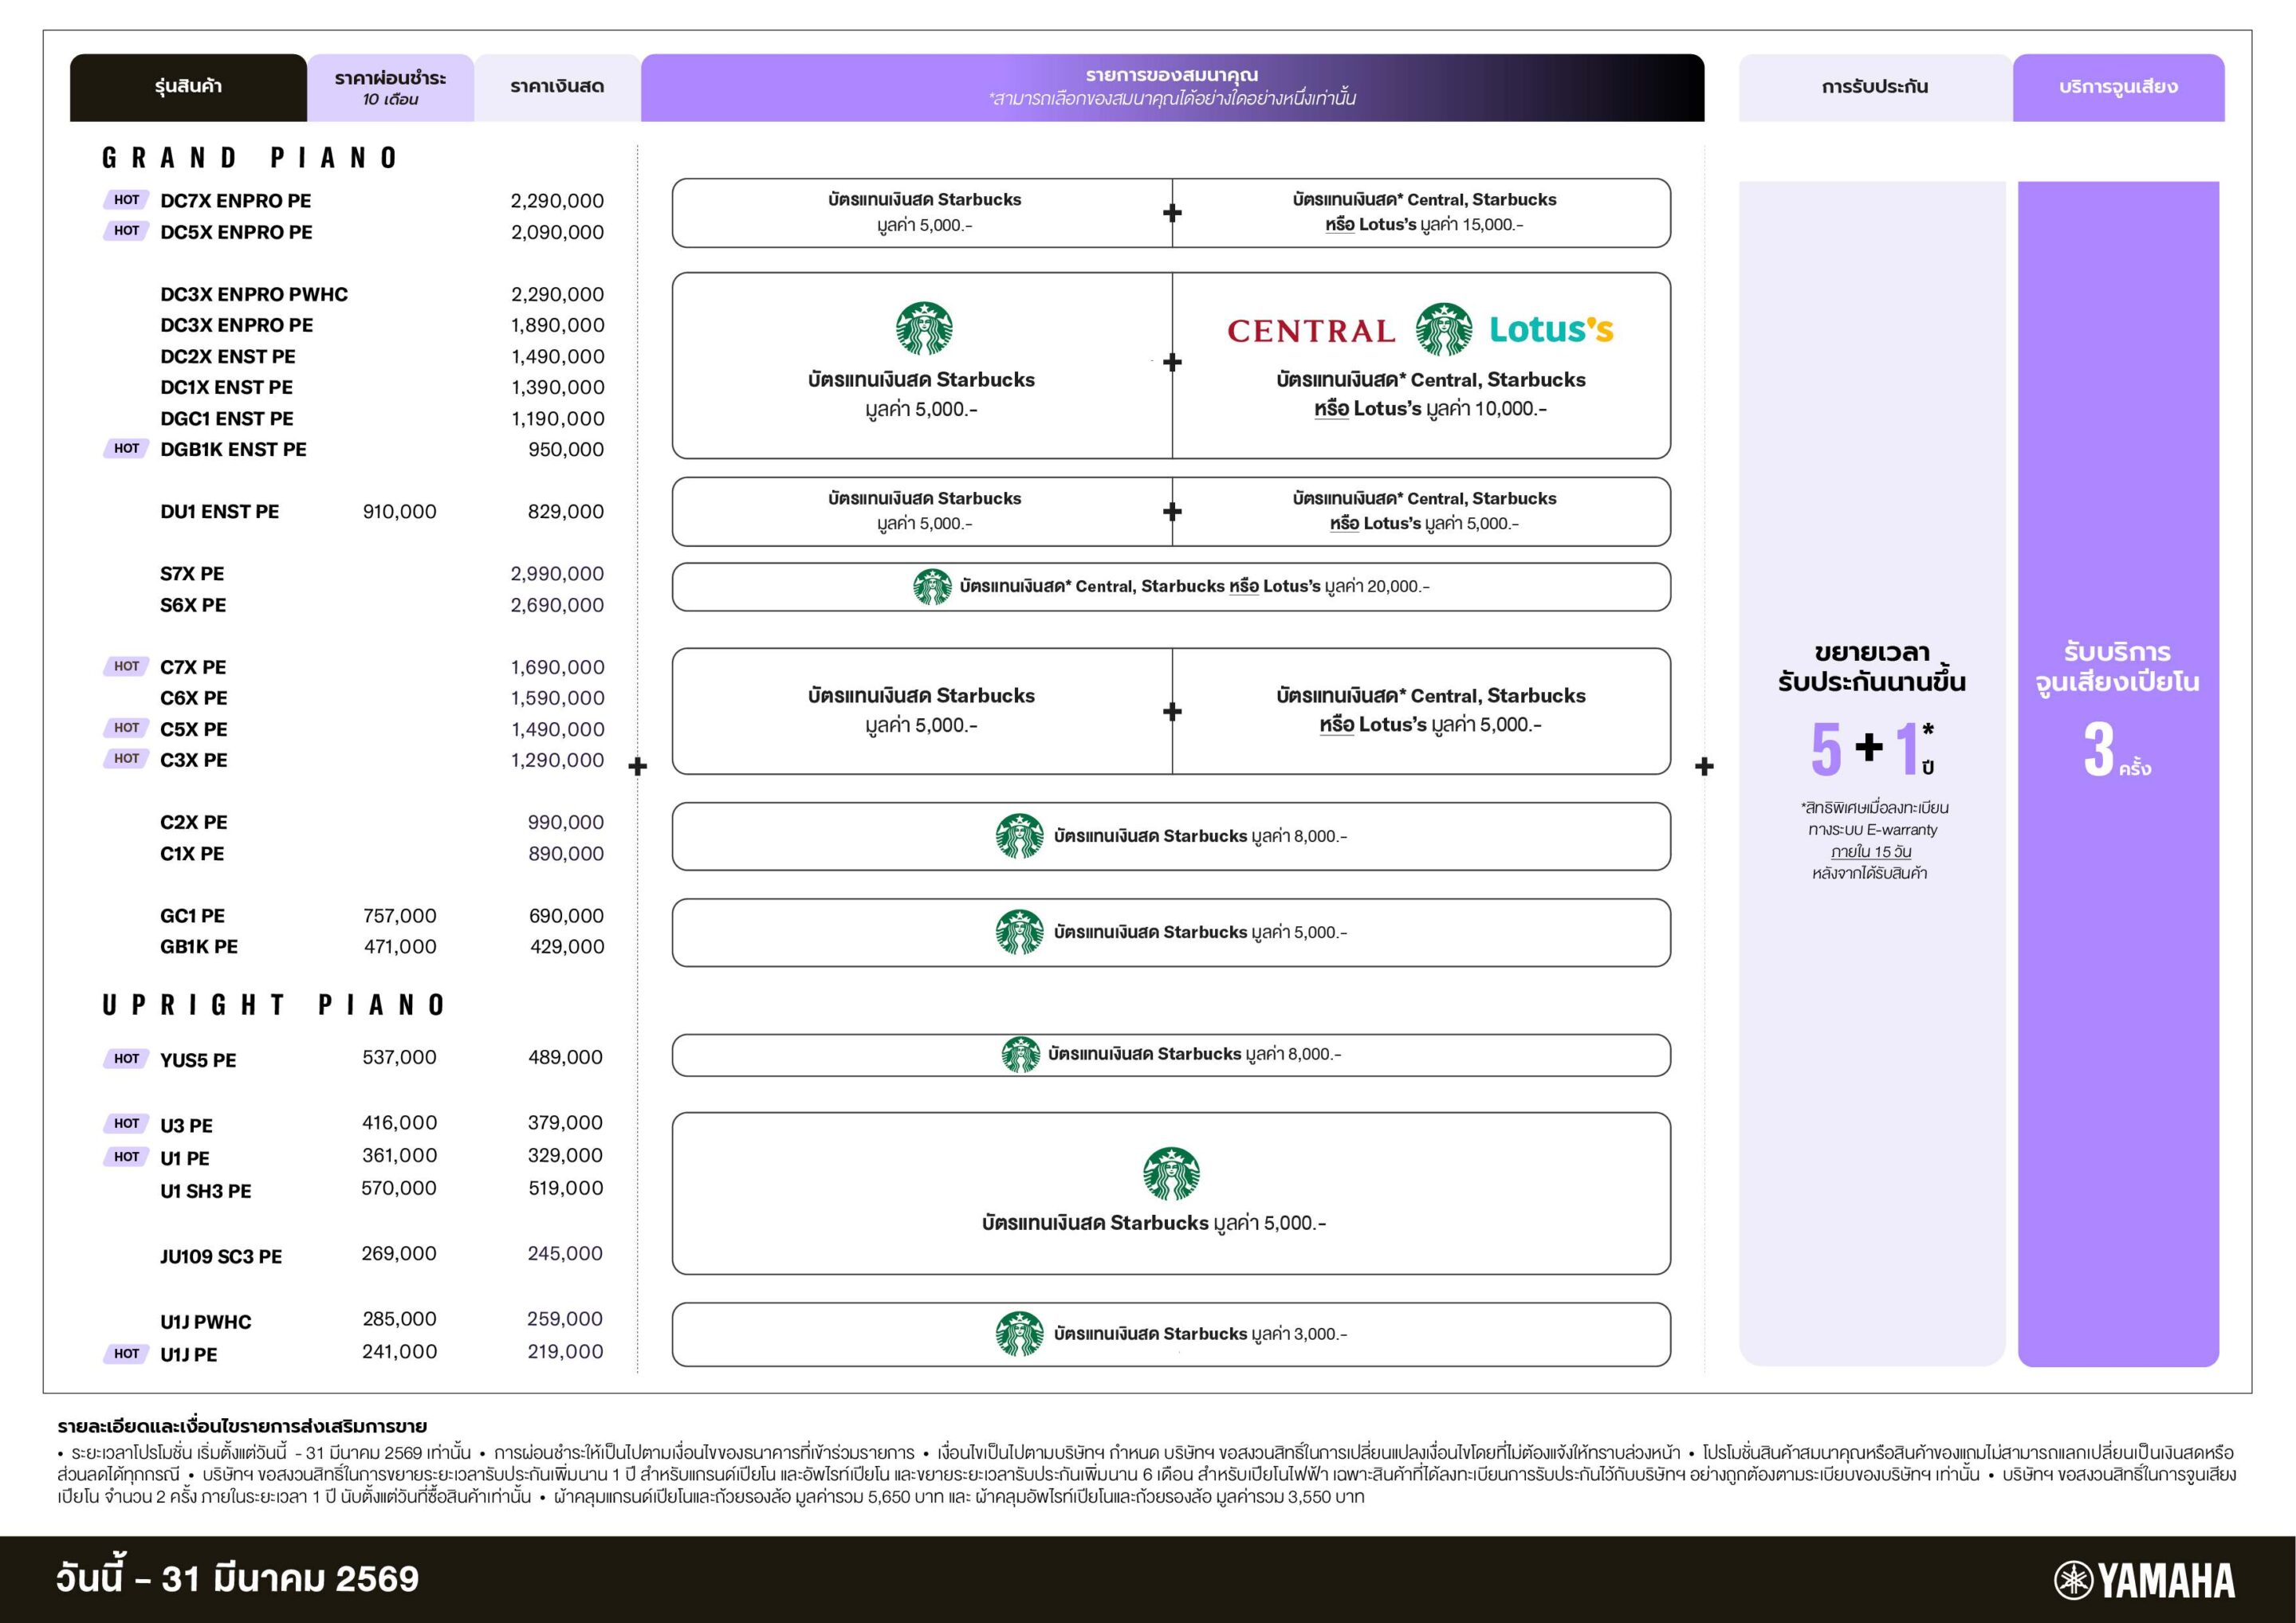Select the ราคาเงินสด column header
Image resolution: width=2296 pixels, height=1623 pixels.
pos(557,87)
